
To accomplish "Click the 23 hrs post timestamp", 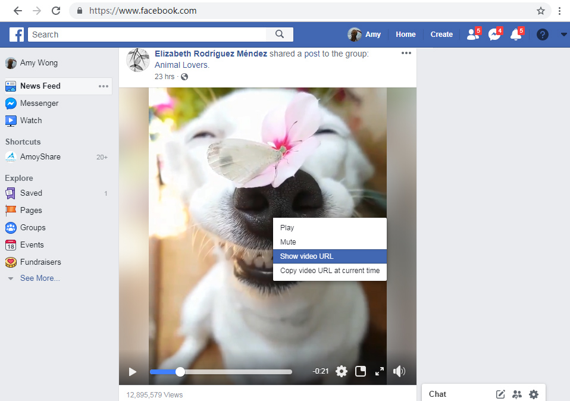I will click(164, 77).
